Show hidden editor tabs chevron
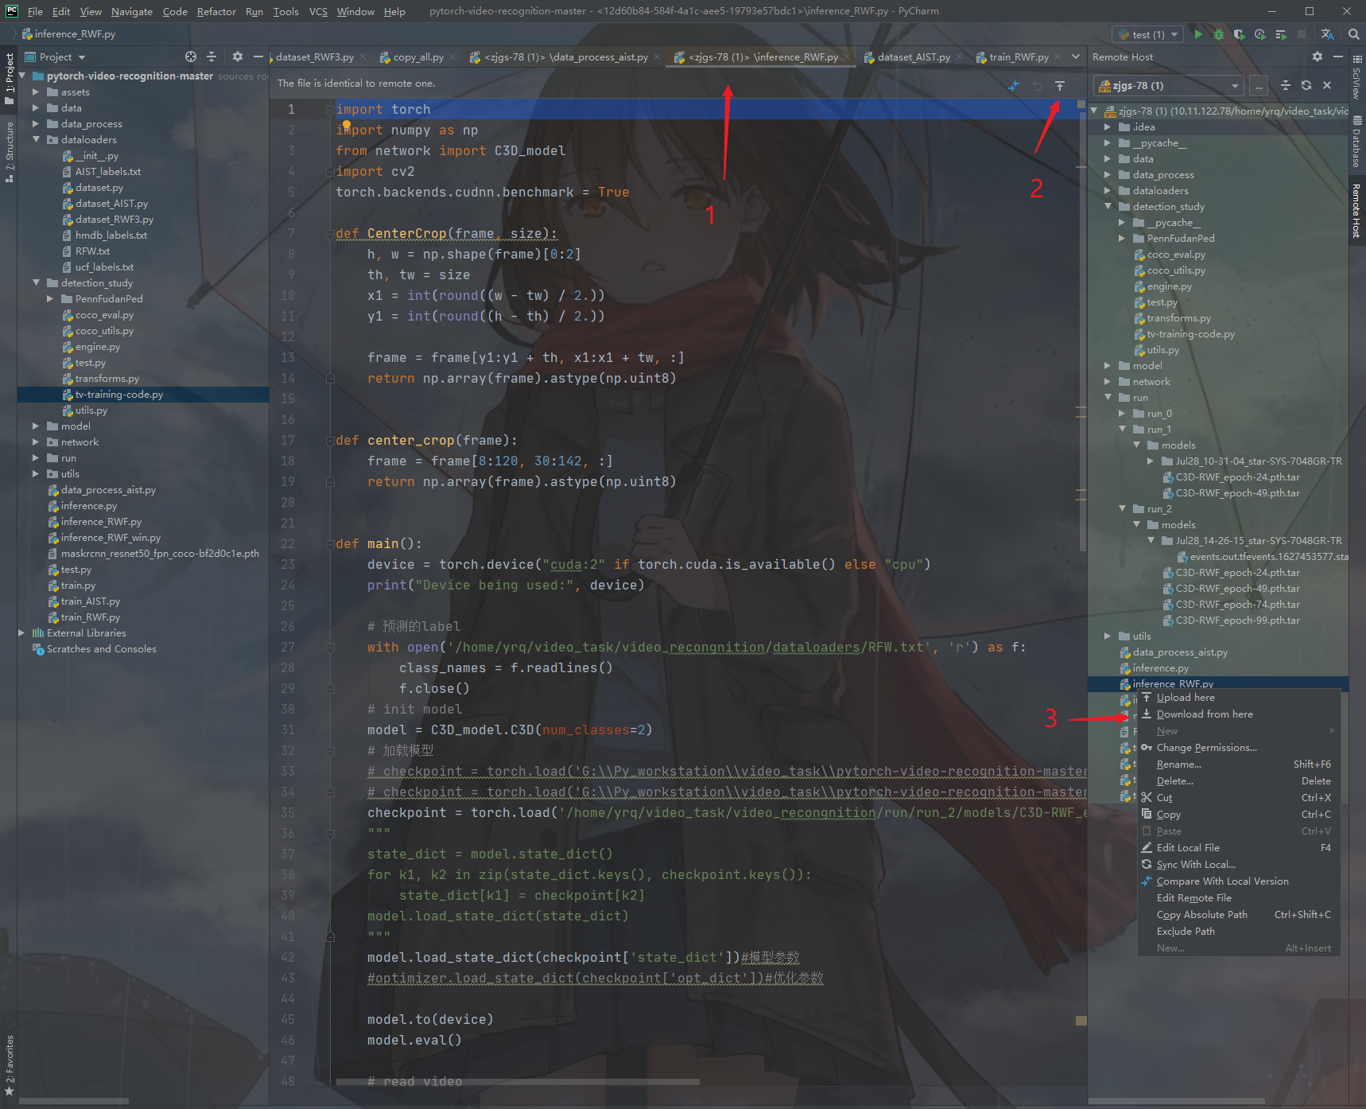This screenshot has height=1109, width=1366. 1076,56
